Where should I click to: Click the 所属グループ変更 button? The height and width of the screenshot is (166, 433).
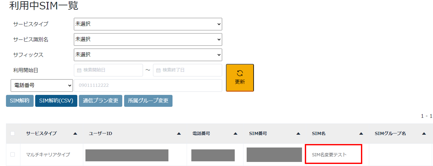click(148, 101)
